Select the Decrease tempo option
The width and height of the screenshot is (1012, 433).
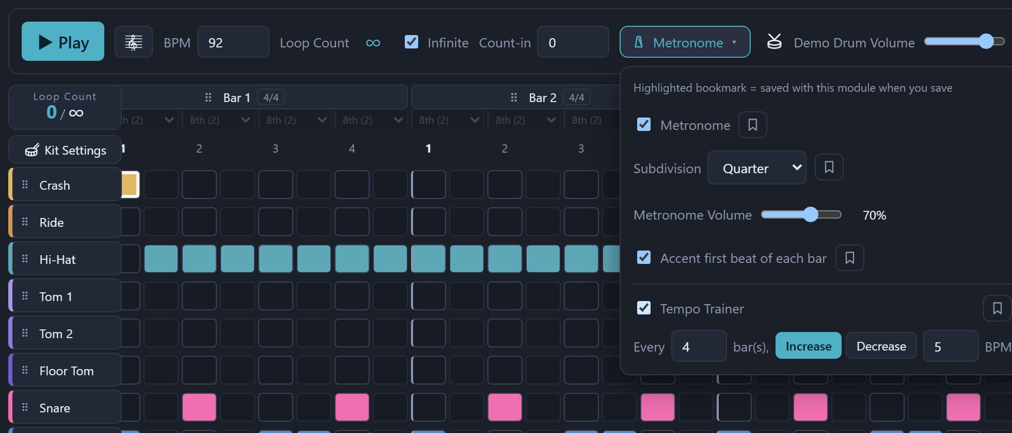(x=881, y=346)
